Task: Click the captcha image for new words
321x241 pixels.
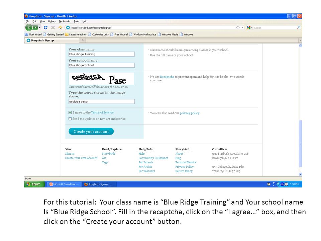Action: tap(101, 78)
